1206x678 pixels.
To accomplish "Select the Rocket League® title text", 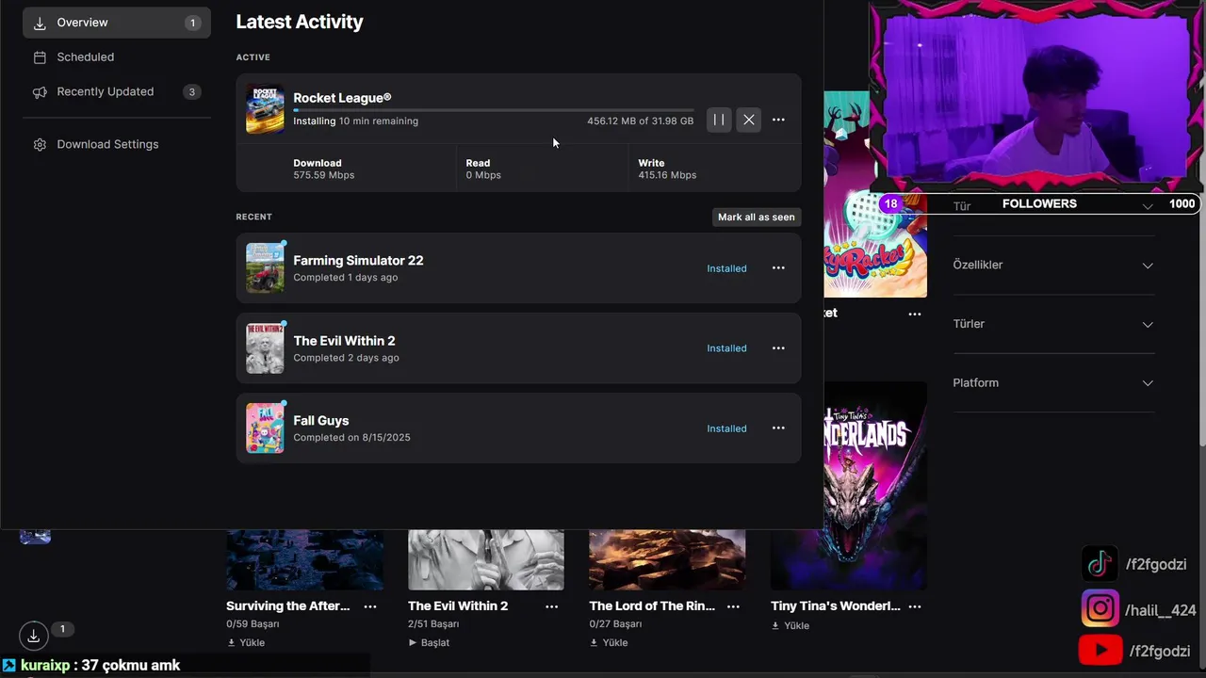I will coord(342,98).
